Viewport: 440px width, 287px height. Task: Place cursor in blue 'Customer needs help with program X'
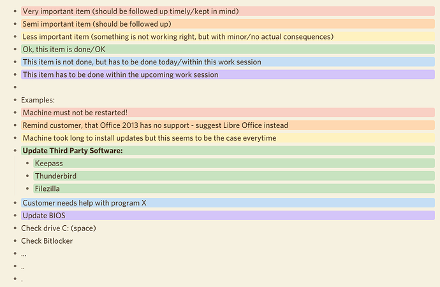[228, 203]
